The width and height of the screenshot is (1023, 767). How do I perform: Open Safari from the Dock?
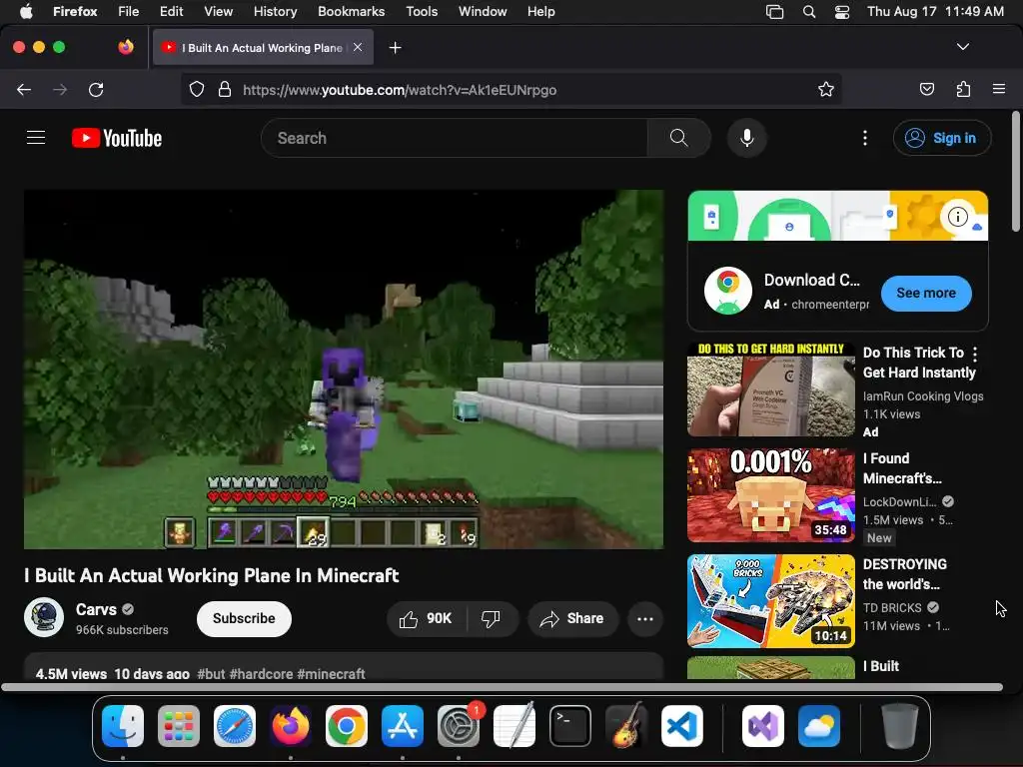(x=235, y=725)
